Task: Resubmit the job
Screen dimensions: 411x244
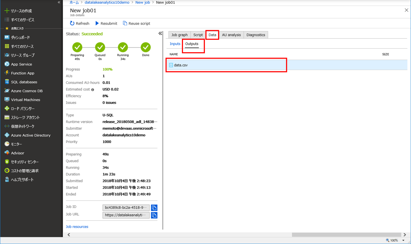Action: tap(106, 23)
